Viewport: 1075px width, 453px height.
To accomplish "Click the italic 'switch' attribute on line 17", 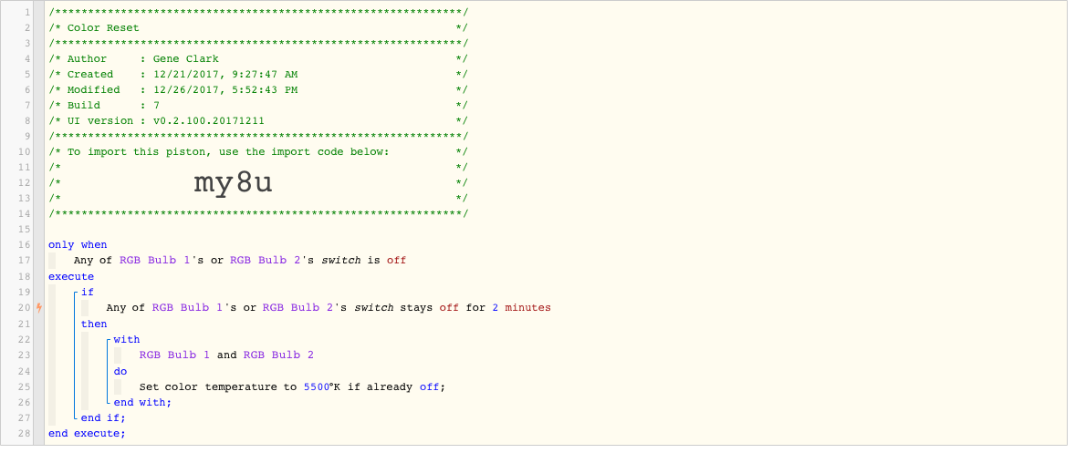I will (x=340, y=260).
